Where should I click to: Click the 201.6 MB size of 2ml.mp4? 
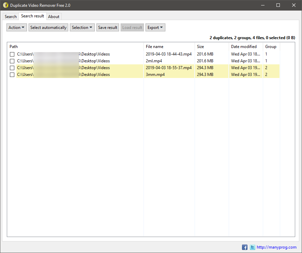pyautogui.click(x=205, y=61)
